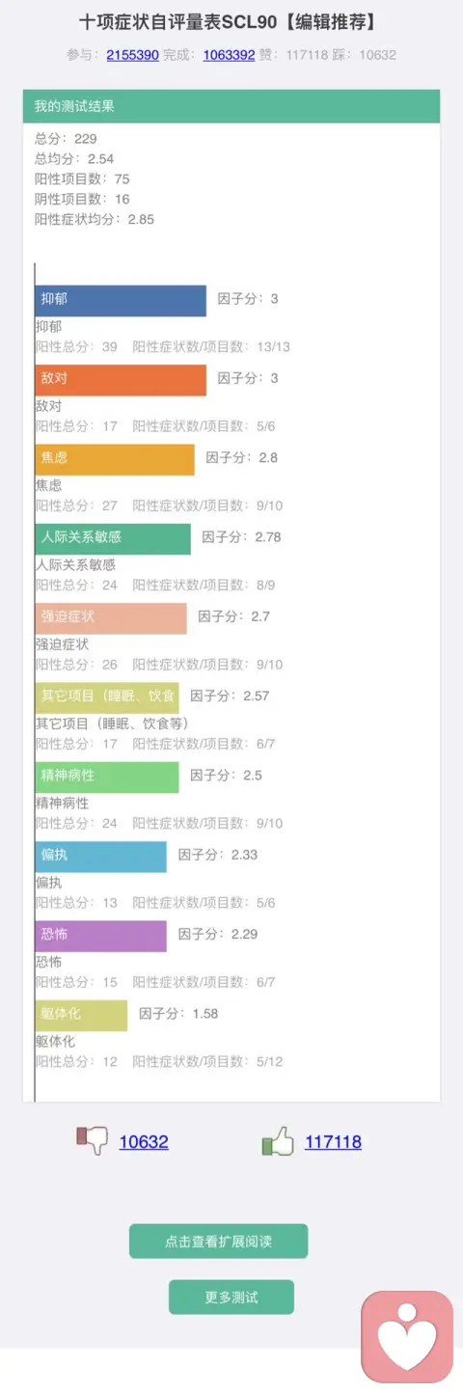This screenshot has height=1393, width=463.
Task: Click the thumbs-down icon
Action: 93,1141
